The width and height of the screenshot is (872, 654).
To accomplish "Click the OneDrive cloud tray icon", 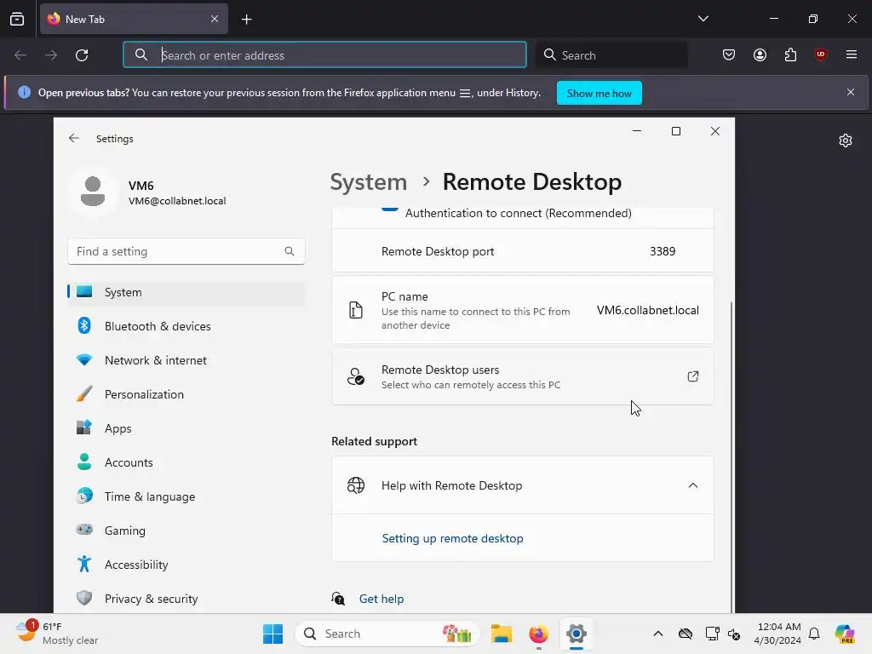I will tap(686, 634).
